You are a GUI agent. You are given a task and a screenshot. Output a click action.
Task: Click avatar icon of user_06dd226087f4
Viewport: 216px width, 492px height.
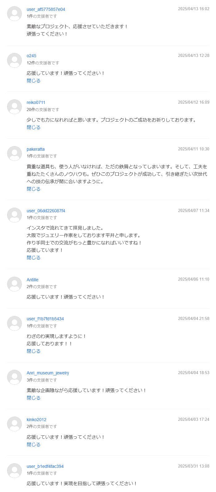[x=15, y=215]
